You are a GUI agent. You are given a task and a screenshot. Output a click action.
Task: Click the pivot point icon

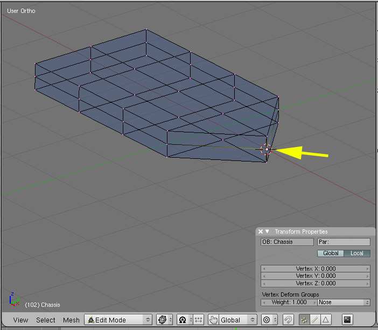(x=183, y=320)
